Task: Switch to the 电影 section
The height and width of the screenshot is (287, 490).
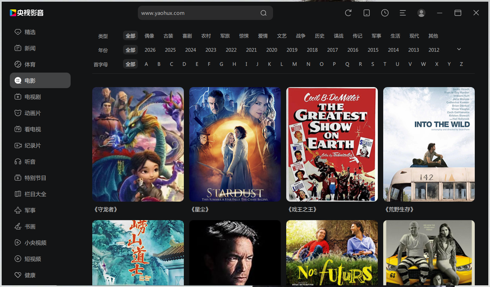Action: point(30,80)
